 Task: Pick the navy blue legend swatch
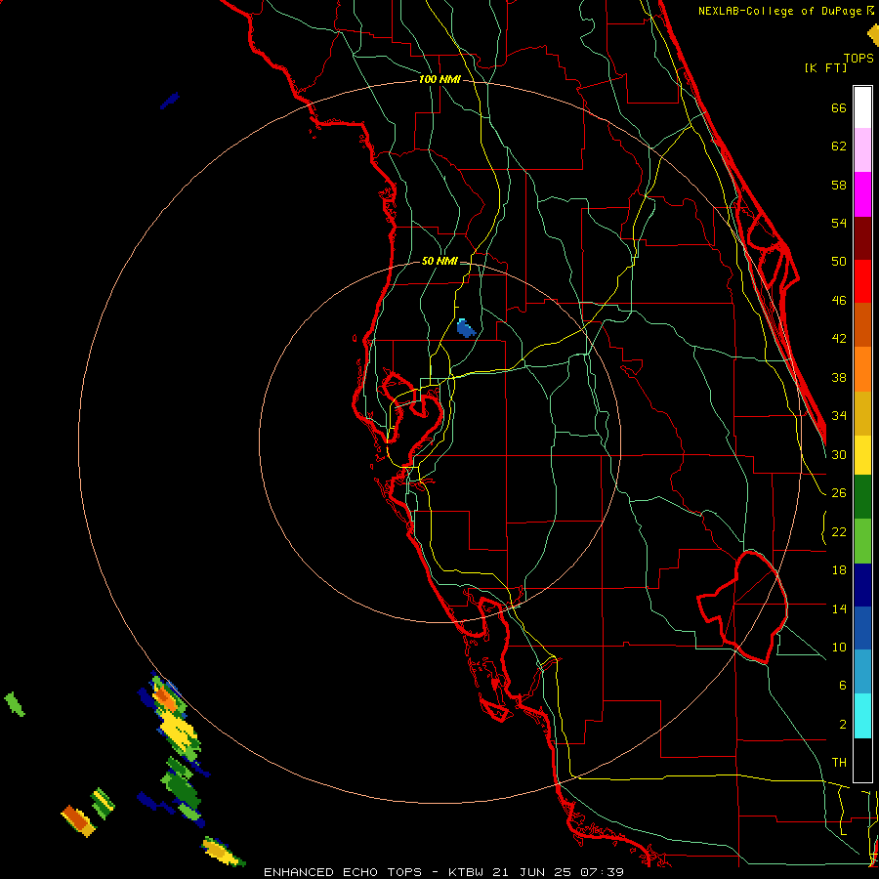(862, 585)
